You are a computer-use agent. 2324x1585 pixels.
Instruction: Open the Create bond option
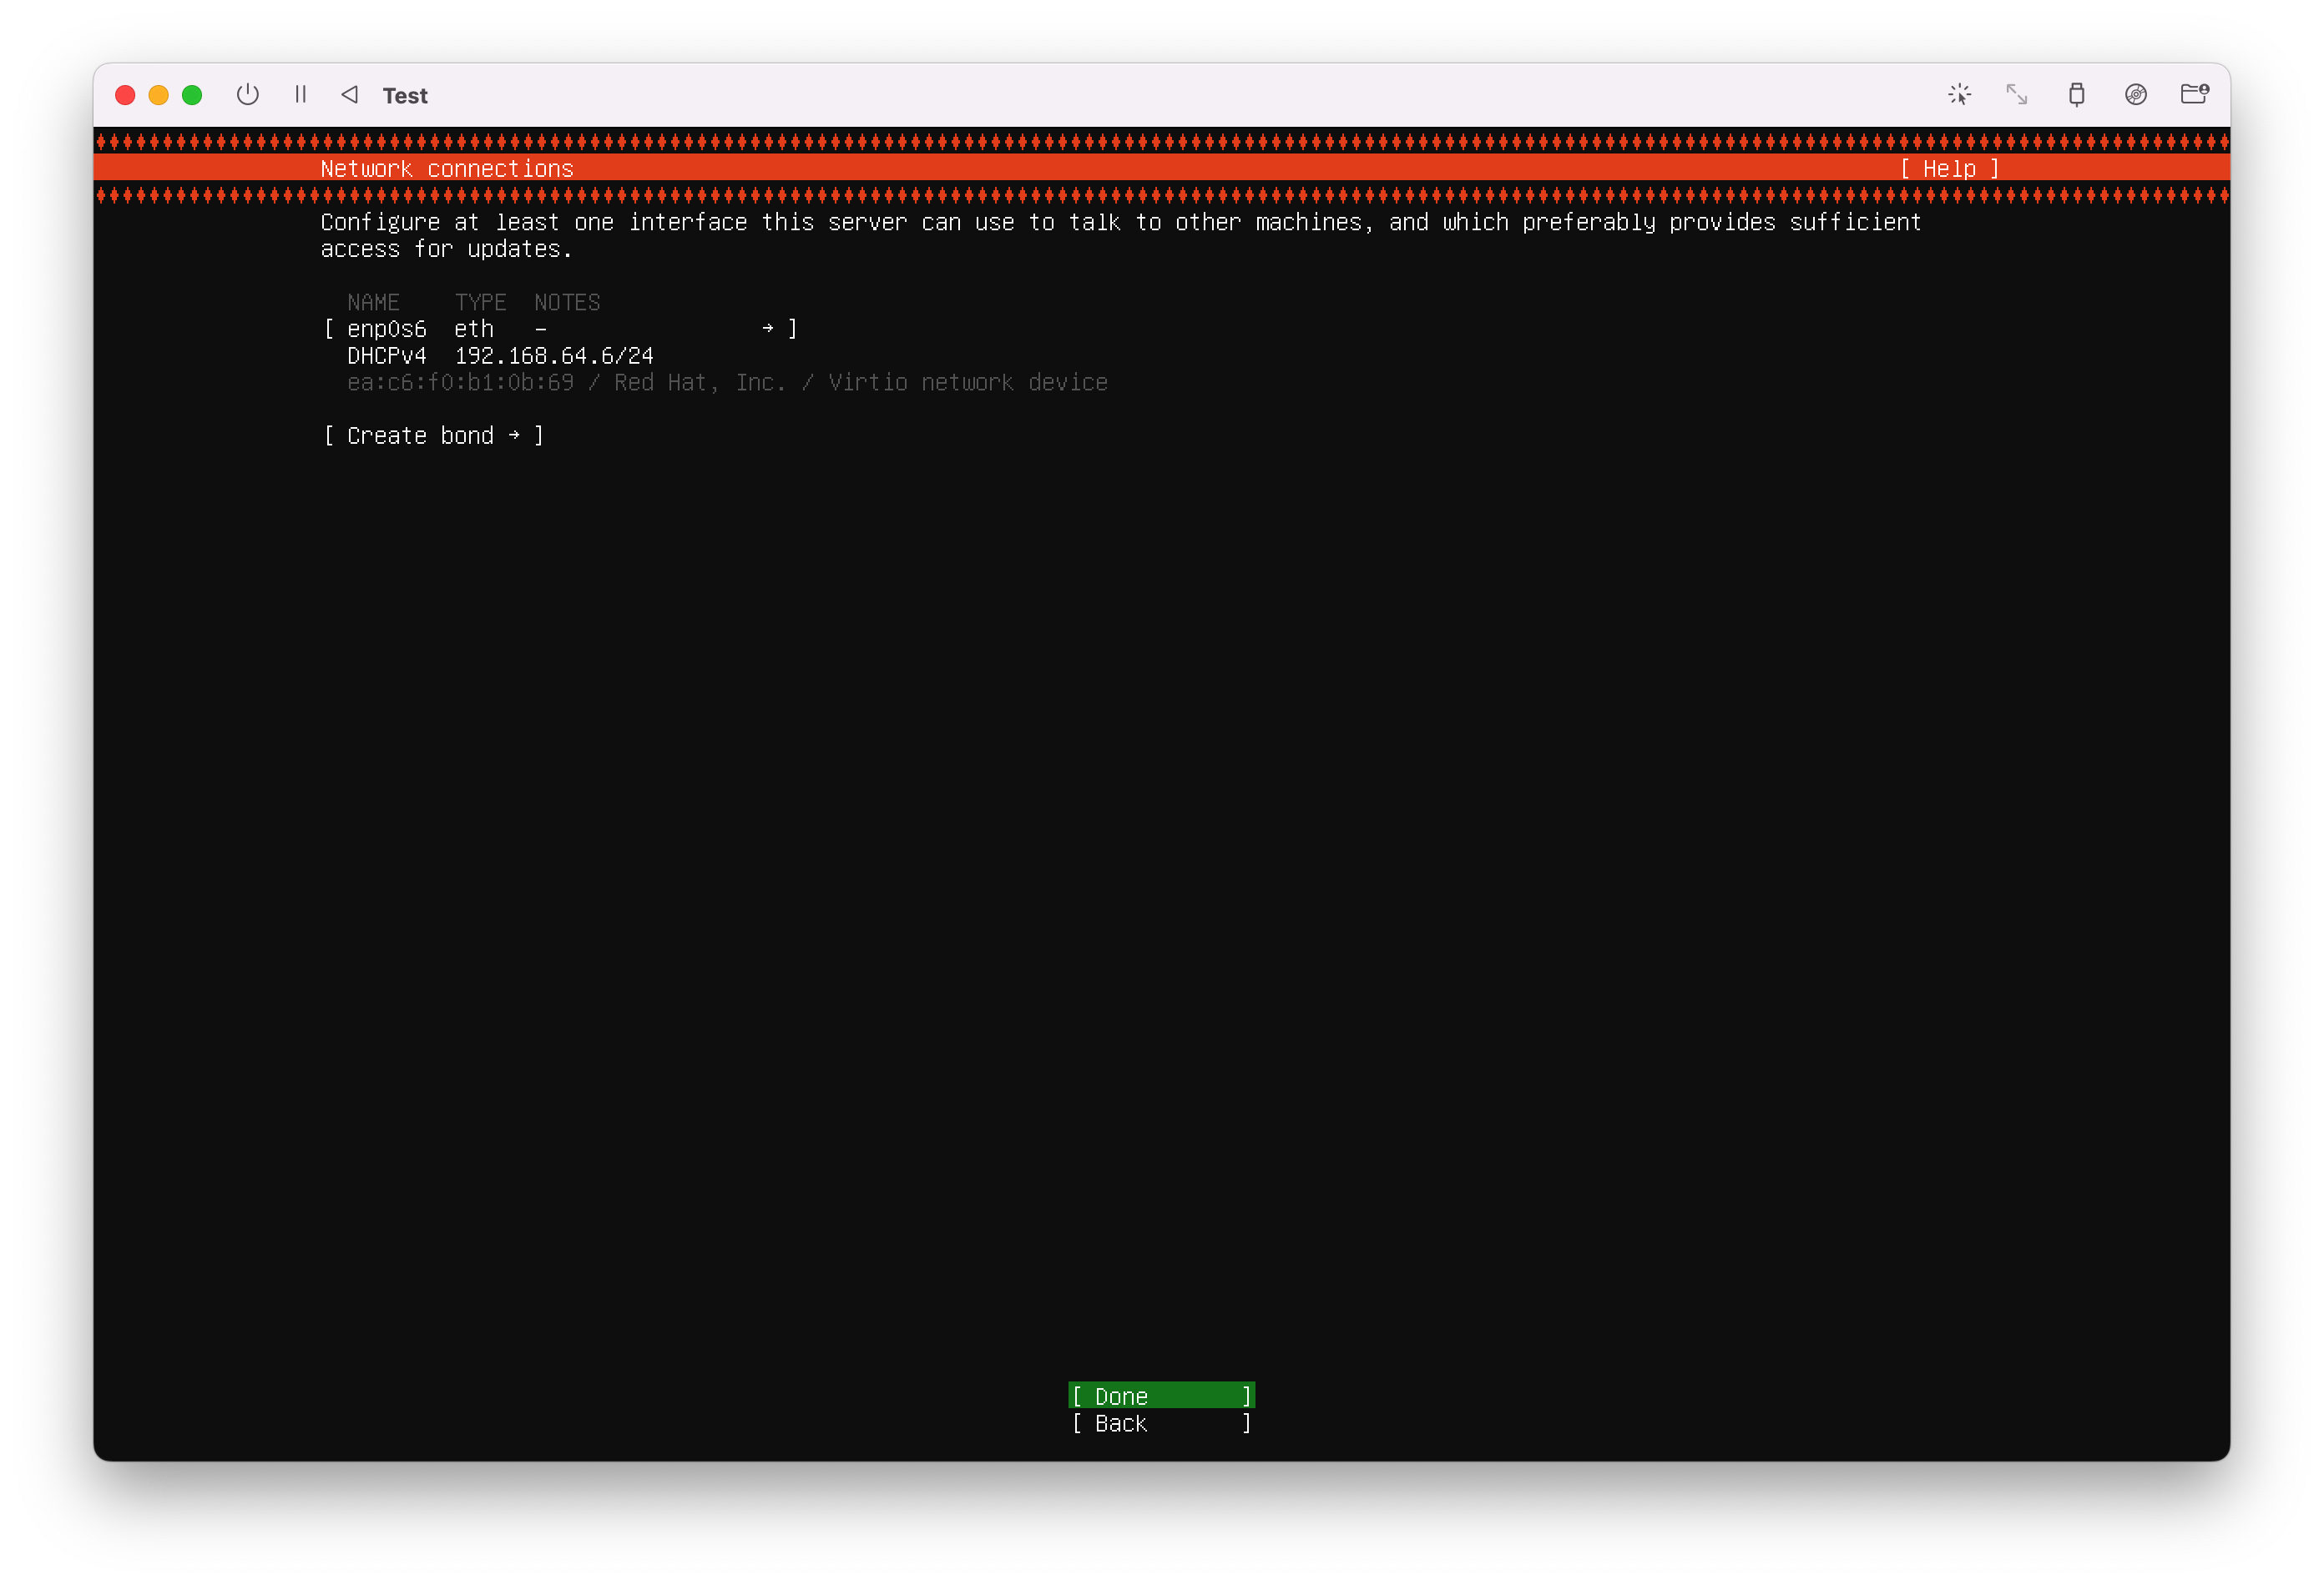coord(420,435)
